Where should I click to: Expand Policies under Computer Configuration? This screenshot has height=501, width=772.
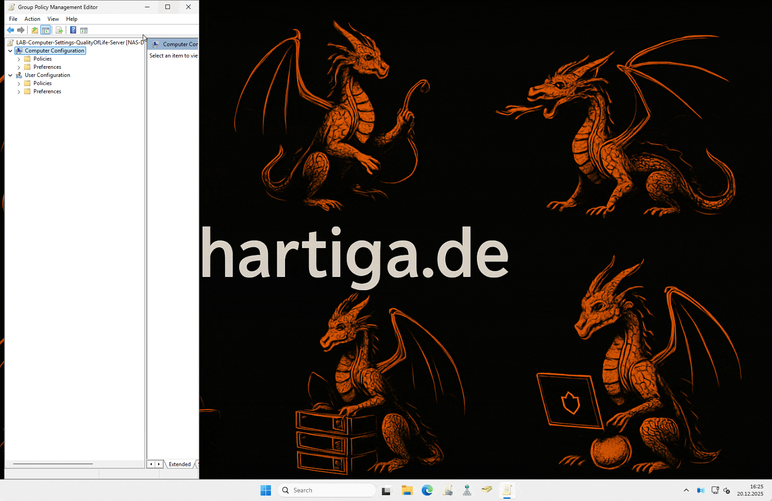(x=19, y=59)
